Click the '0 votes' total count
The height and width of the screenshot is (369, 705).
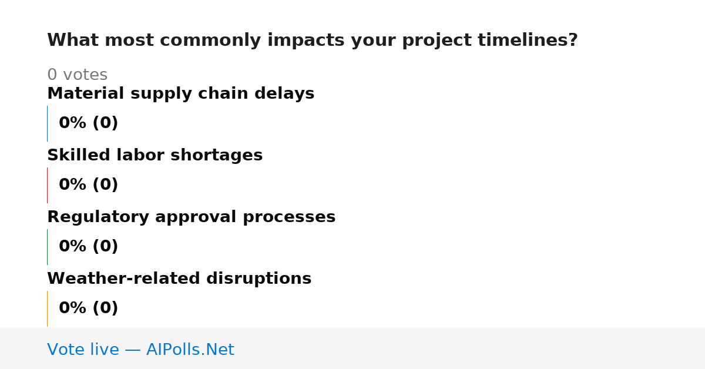[x=77, y=75]
